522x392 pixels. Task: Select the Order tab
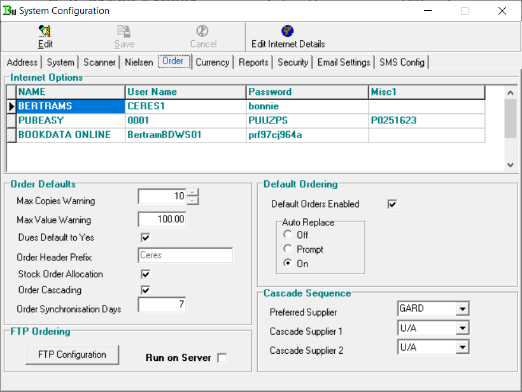(174, 62)
